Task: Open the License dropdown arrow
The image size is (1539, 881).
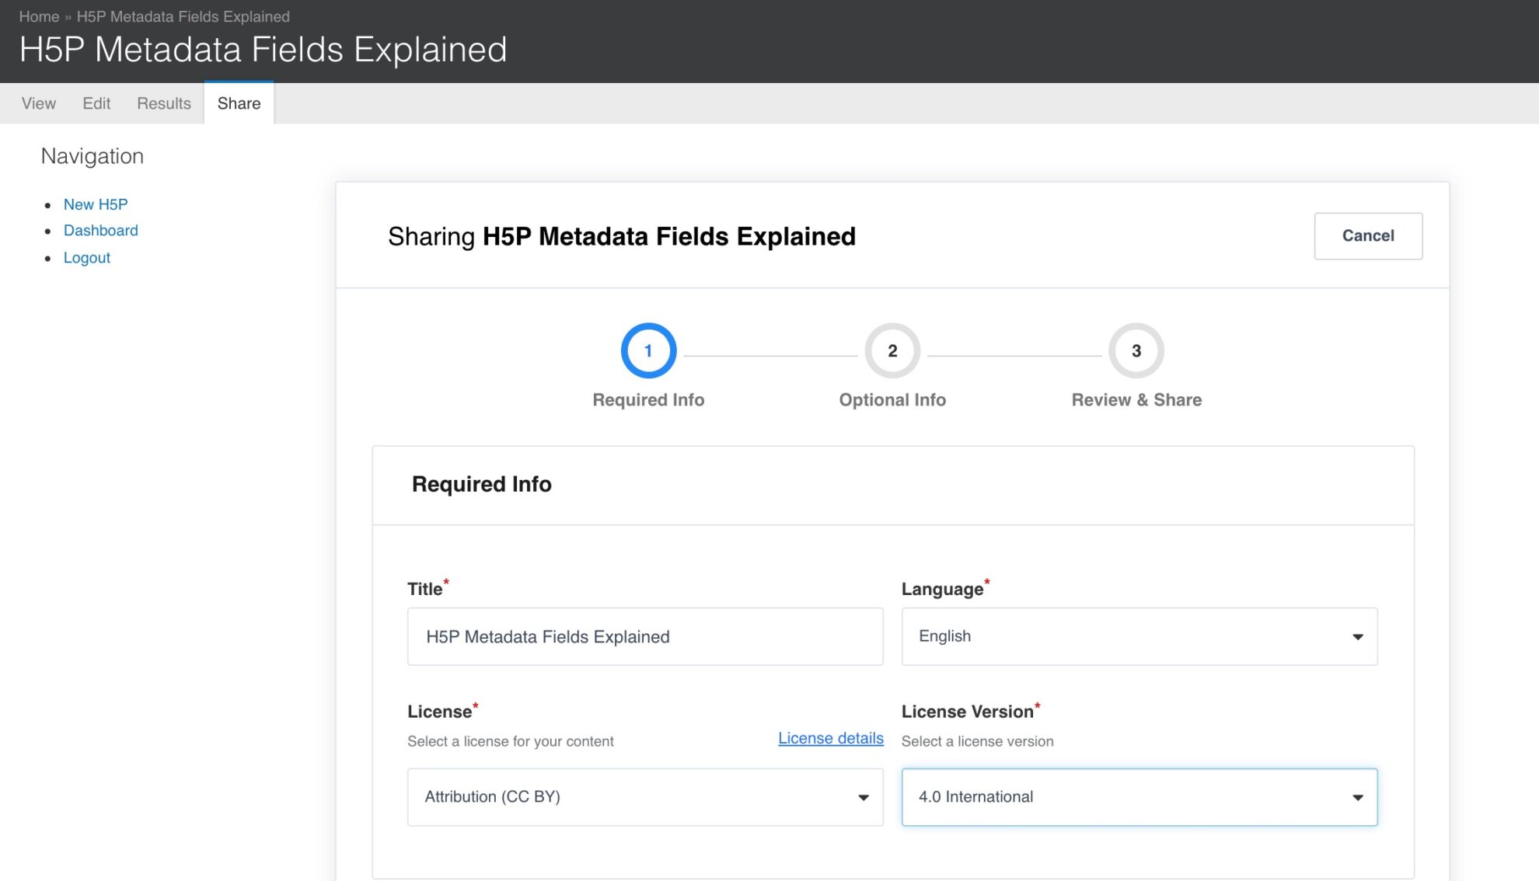Action: click(863, 796)
